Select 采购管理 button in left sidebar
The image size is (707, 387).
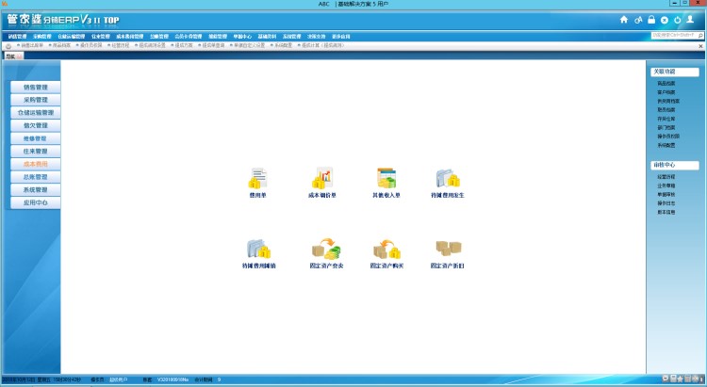(35, 100)
